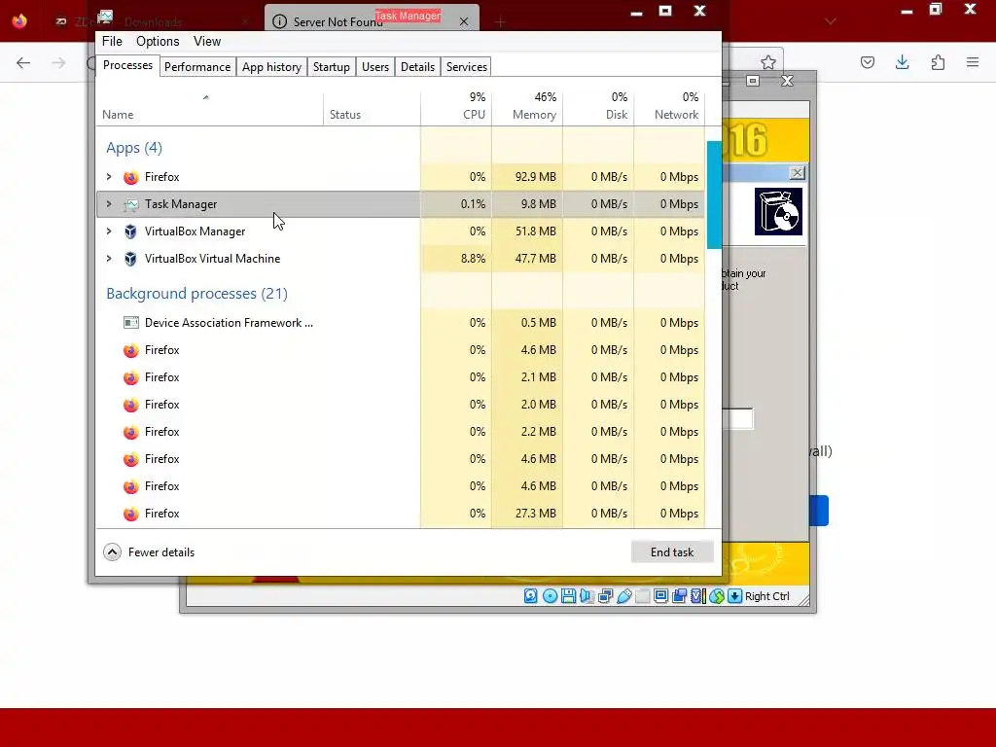Expand the VirtualBox Manager row
This screenshot has height=747, width=996.
(x=109, y=231)
